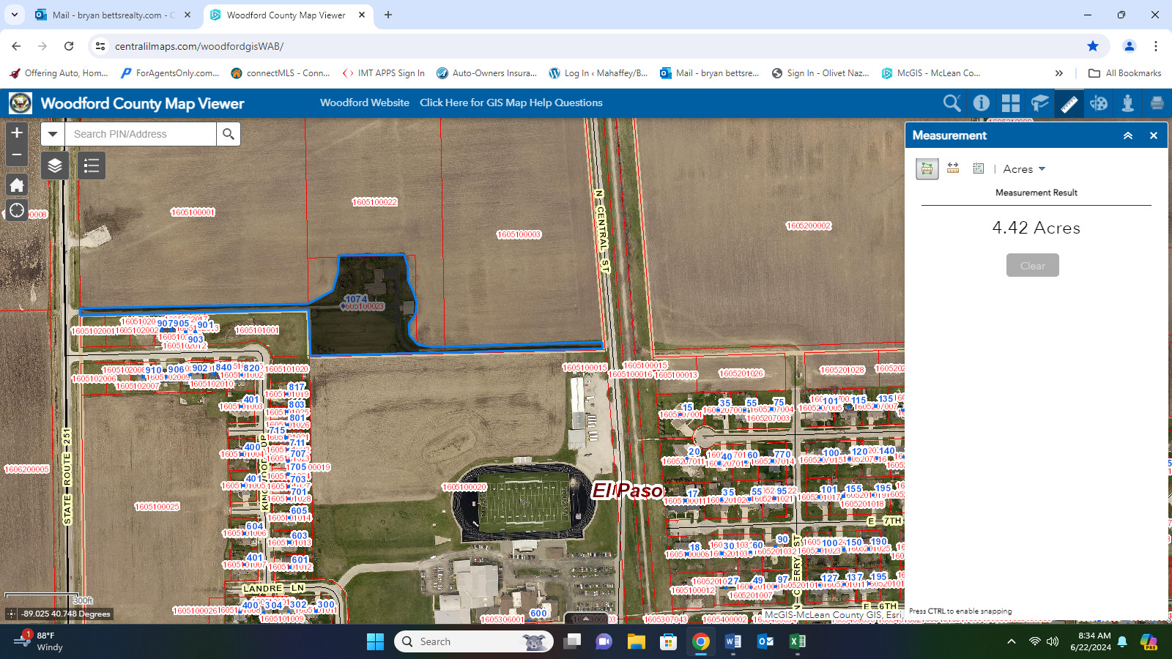This screenshot has height=659, width=1172.
Task: Open the ForAgentsOnly.com bookmark
Action: (x=170, y=73)
